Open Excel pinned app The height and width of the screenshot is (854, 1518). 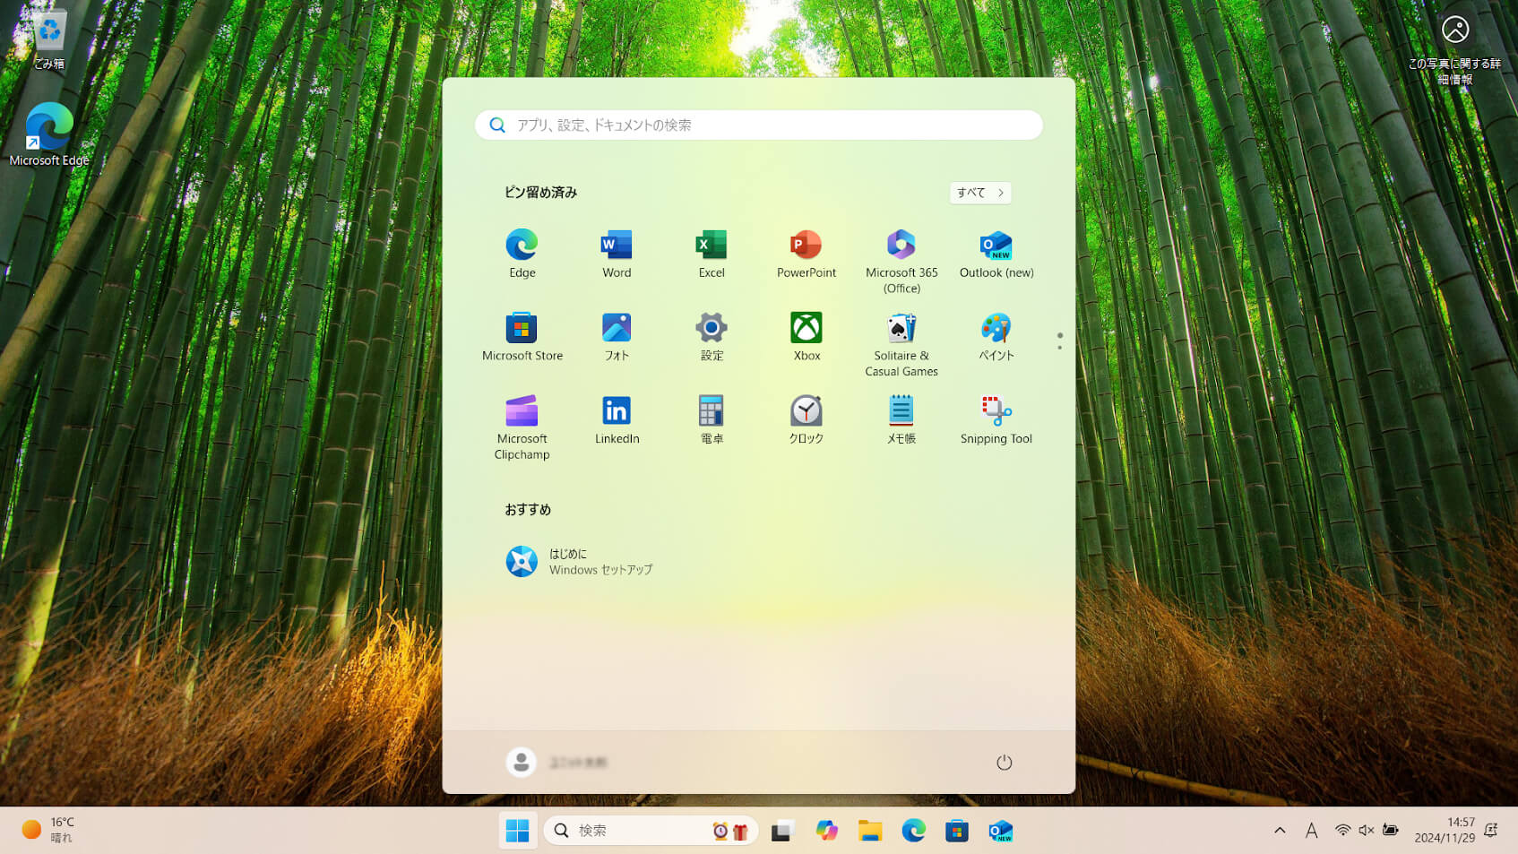(712, 254)
